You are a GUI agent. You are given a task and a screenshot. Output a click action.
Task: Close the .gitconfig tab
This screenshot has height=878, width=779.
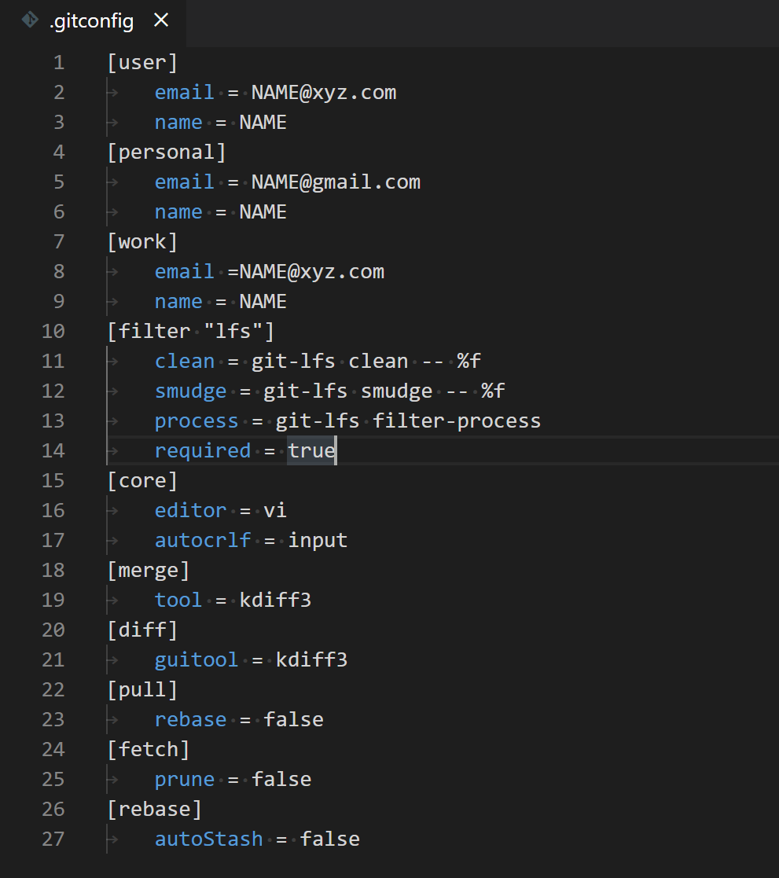coord(161,21)
